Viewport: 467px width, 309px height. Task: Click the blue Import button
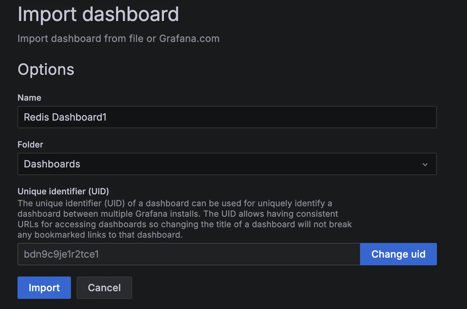coord(44,288)
